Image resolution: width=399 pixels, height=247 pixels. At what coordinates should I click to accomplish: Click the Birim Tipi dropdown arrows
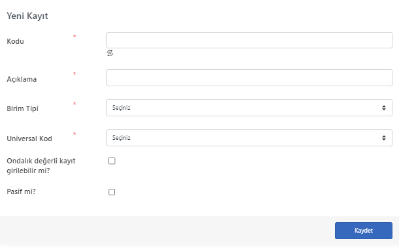click(384, 108)
